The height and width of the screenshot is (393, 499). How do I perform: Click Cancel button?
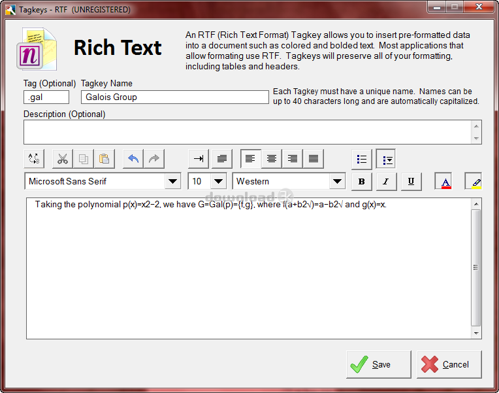coord(449,364)
